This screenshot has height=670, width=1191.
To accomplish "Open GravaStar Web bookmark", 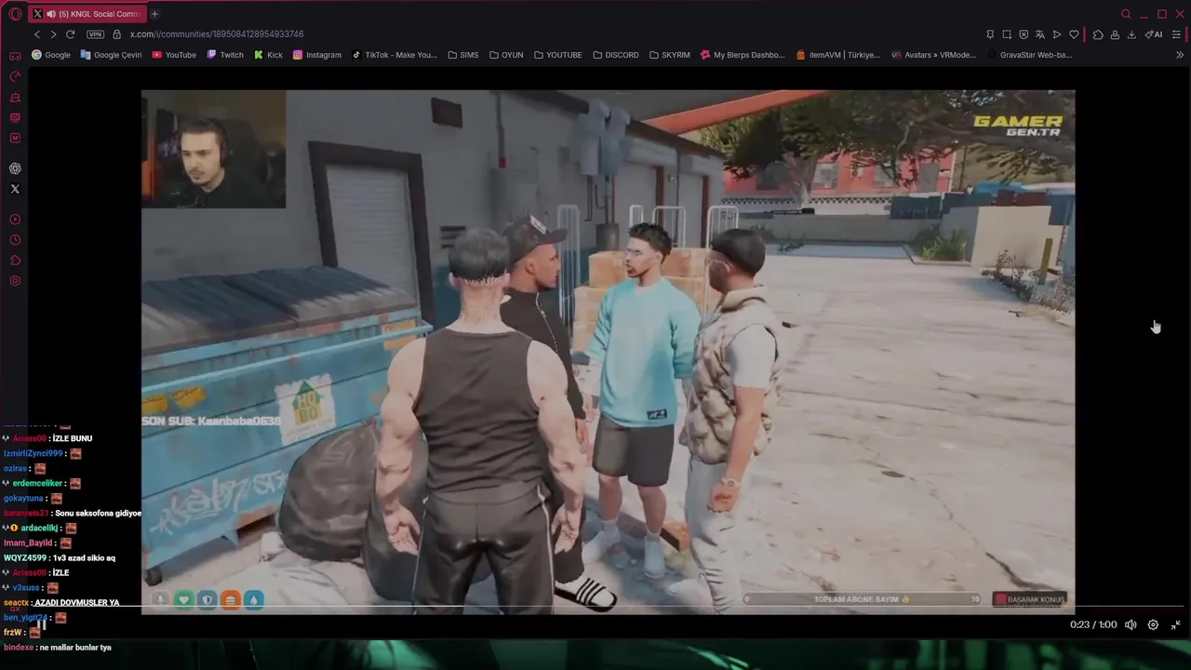I will 1029,55.
